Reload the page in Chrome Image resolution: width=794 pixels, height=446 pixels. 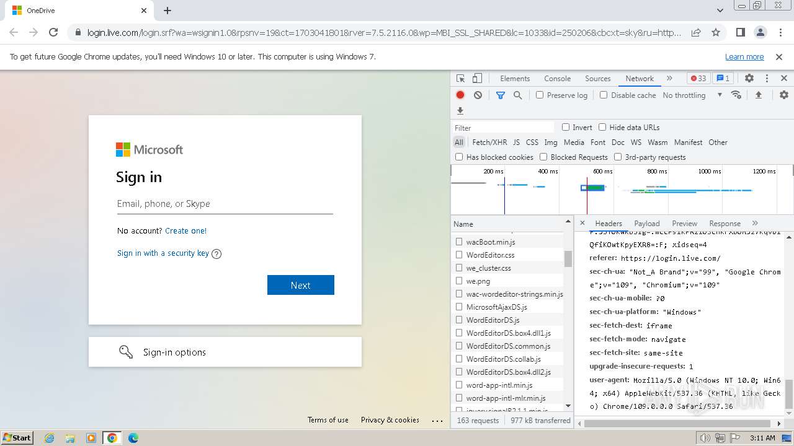(53, 32)
